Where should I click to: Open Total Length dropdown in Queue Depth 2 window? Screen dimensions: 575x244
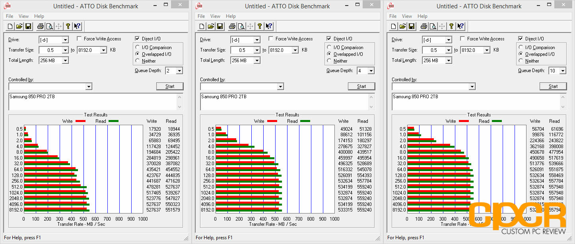click(x=65, y=61)
